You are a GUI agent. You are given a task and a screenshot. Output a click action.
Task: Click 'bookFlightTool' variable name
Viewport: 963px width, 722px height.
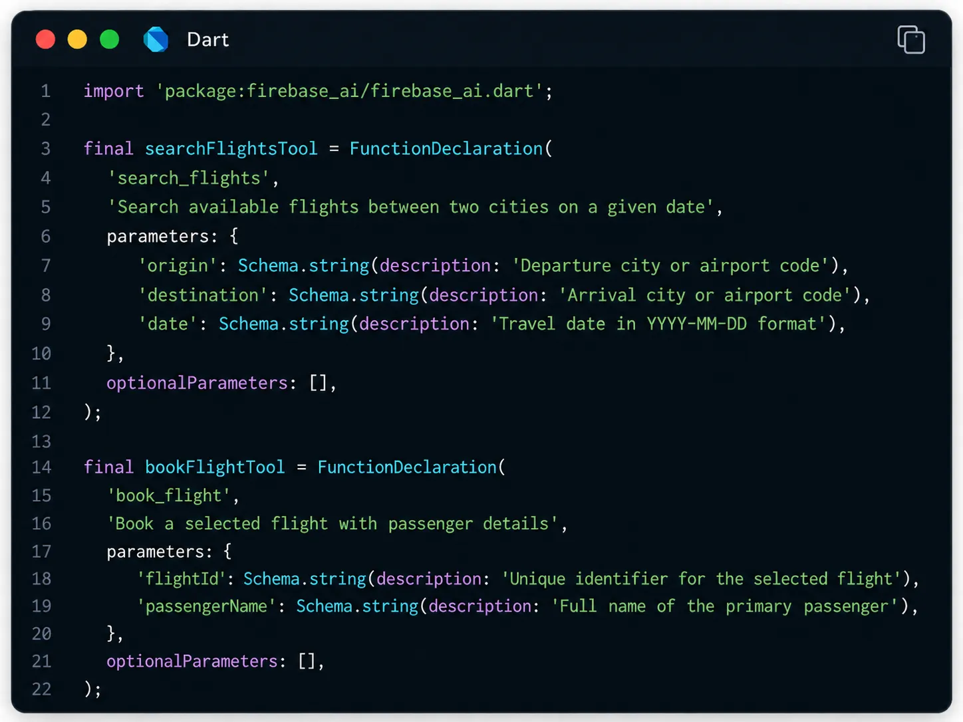(215, 467)
